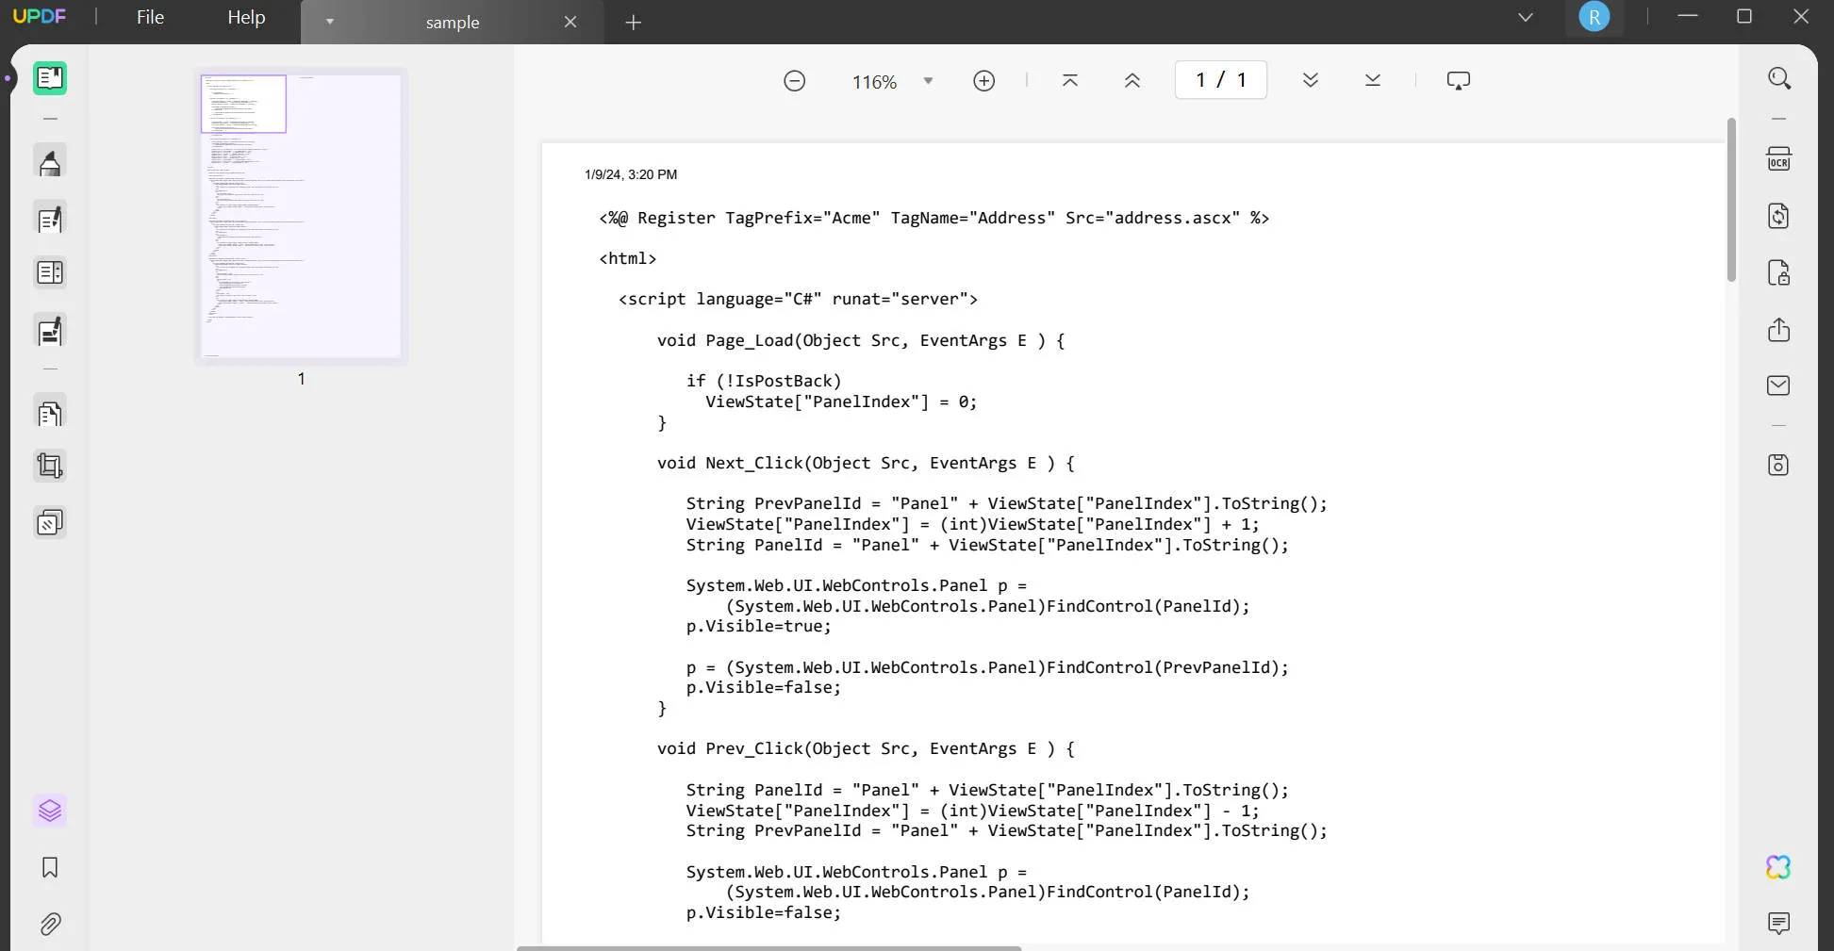
Task: Launch the UPDF AI assistant
Action: tap(1778, 867)
